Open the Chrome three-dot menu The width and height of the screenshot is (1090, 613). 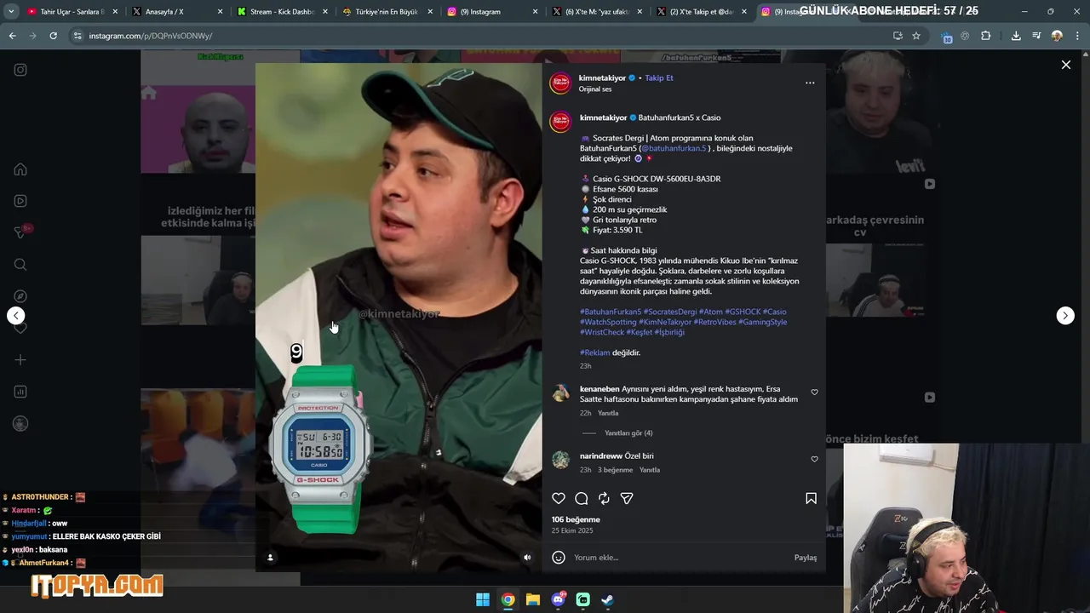[x=1076, y=36]
